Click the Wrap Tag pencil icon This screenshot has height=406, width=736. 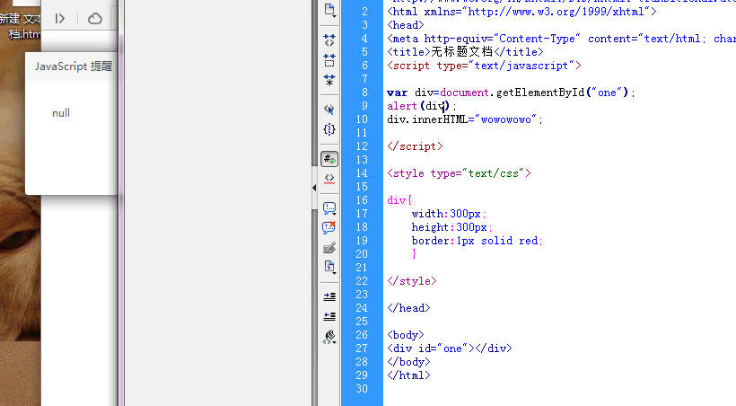coord(329,248)
